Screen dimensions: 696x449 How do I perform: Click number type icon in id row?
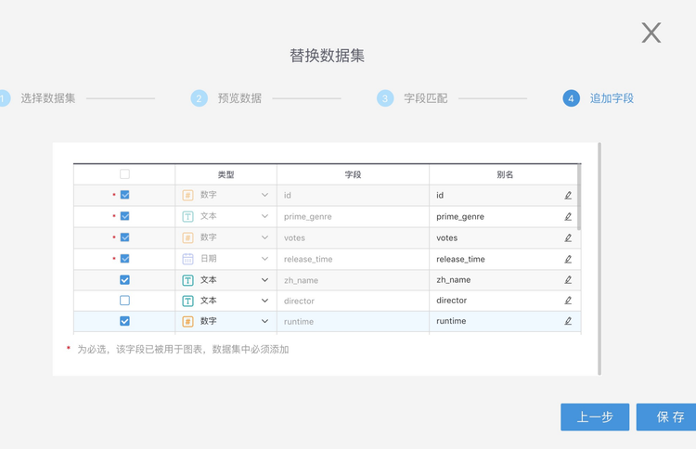point(187,195)
